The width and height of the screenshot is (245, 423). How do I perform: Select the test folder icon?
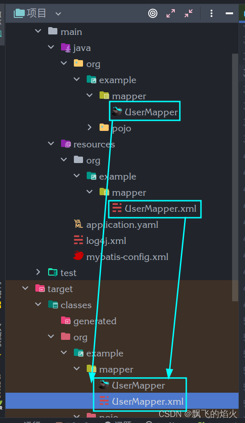(x=53, y=272)
